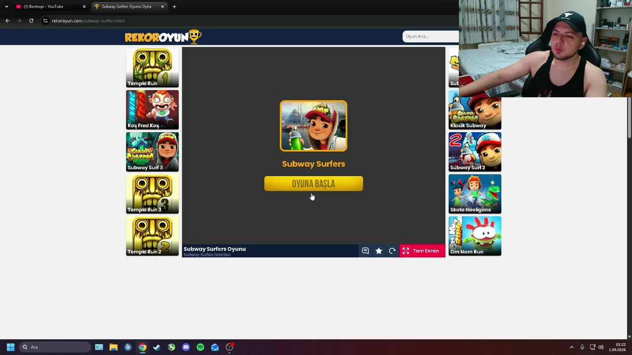Viewport: 632px width, 355px height.
Task: Click the RekorOyun site logo
Action: [x=163, y=37]
